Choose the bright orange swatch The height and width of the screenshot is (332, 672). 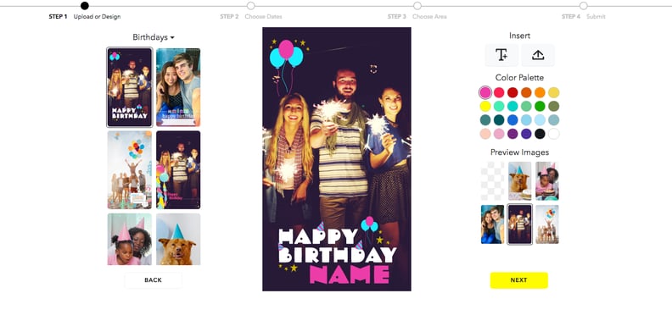click(x=540, y=92)
